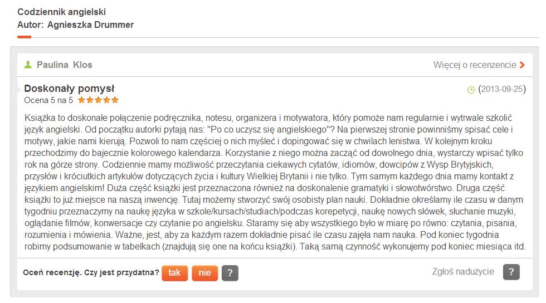Click the author name Agnieszka Drummer

click(x=90, y=25)
